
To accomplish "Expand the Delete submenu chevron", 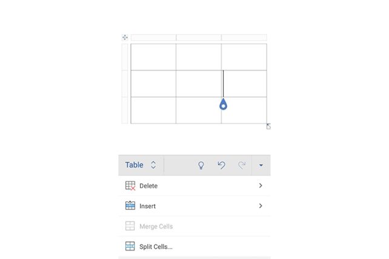I will point(261,186).
